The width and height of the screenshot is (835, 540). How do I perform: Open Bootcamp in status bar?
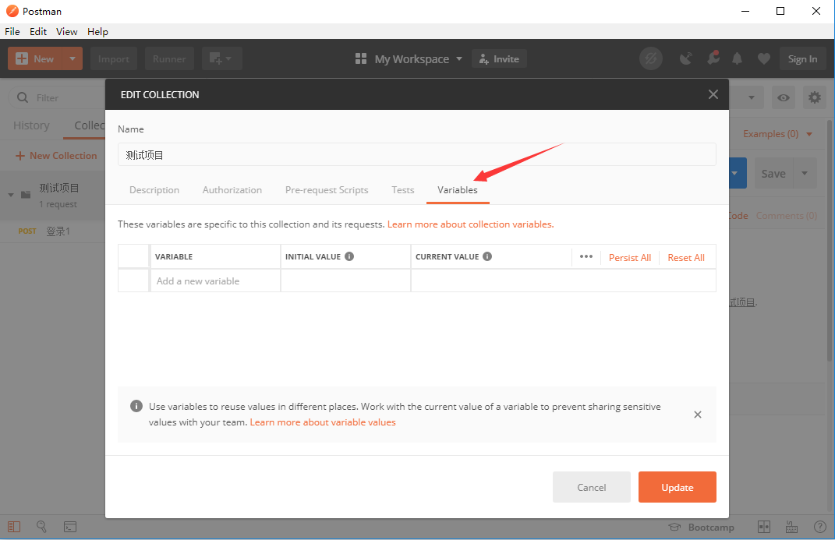(702, 528)
